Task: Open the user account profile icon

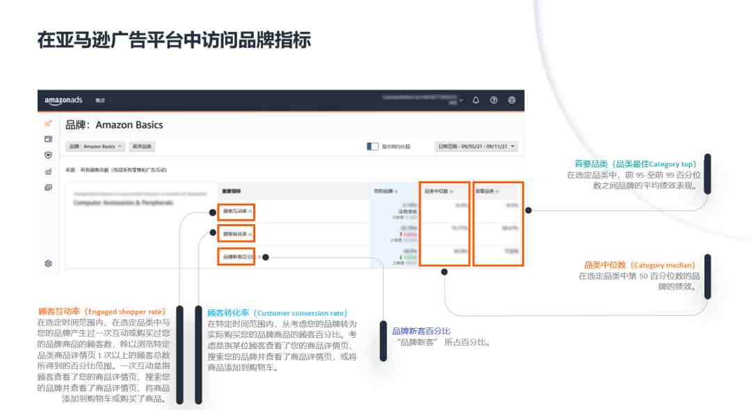Action: (512, 101)
